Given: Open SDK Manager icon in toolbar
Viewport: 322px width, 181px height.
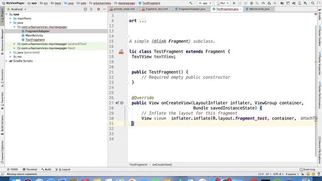Looking at the screenshot, I should click(x=305, y=3).
